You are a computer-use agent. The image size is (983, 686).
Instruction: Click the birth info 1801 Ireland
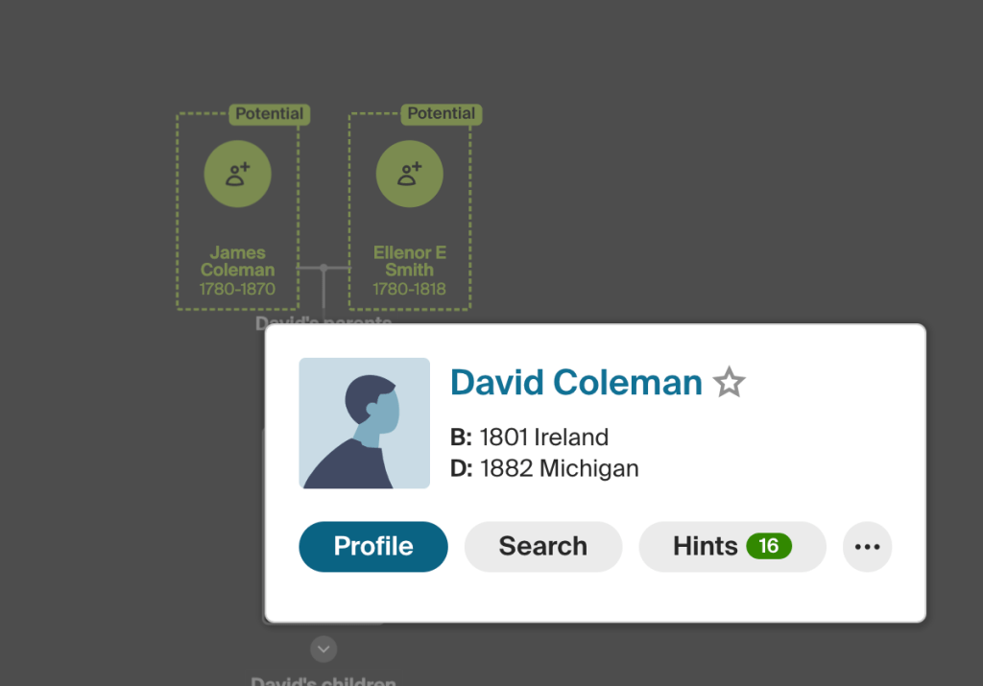(x=543, y=438)
